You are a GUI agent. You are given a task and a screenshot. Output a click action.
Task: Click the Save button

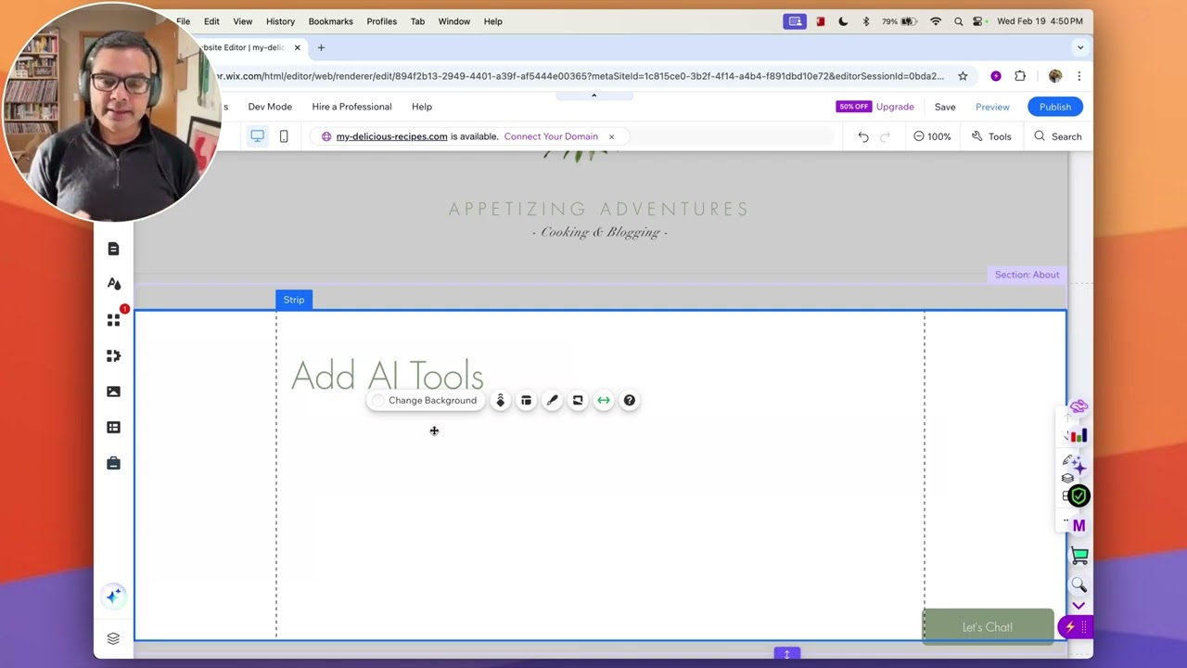tap(945, 107)
